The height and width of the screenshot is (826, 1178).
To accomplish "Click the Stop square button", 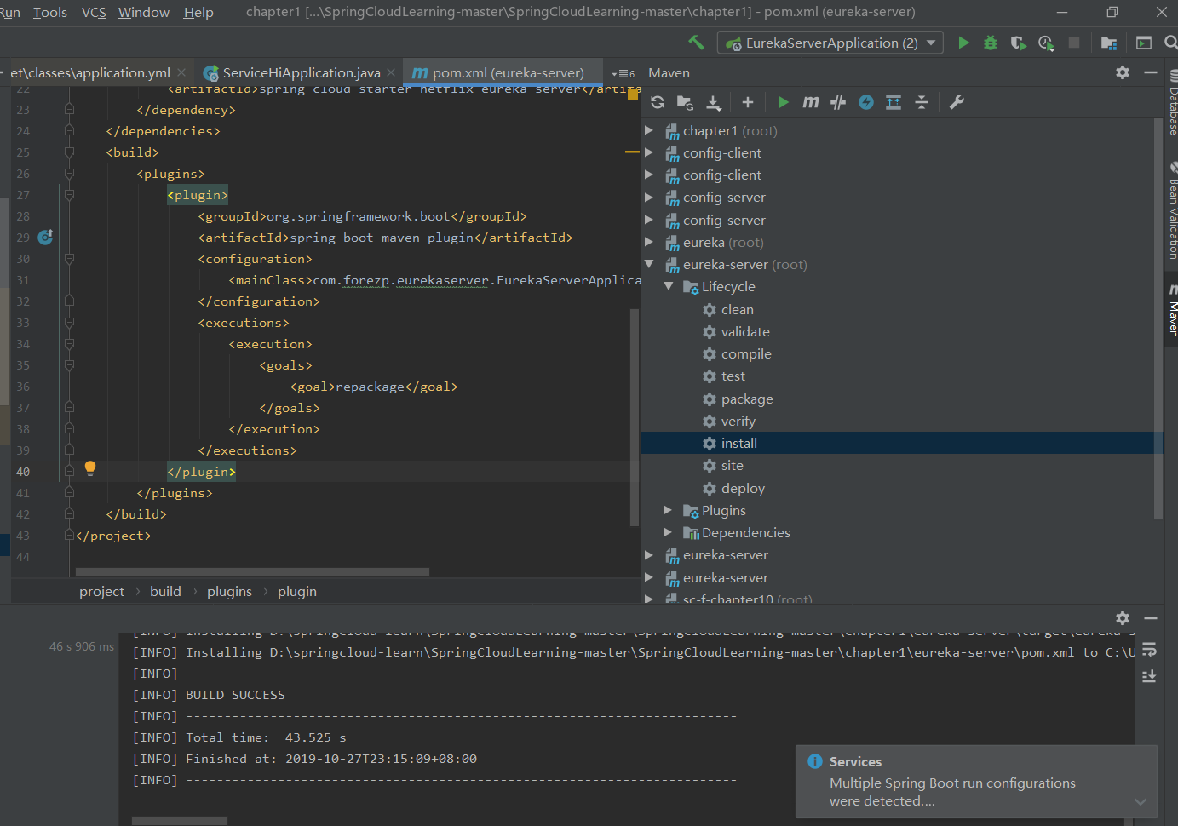I will [x=1074, y=43].
